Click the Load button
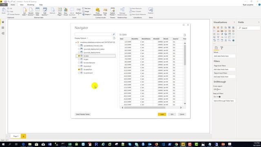 162,114
